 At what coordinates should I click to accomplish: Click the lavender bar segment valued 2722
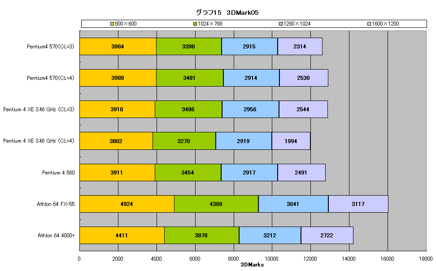click(x=327, y=236)
